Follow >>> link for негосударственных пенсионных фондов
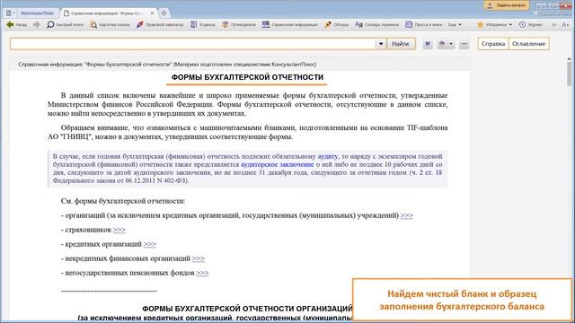Viewport: 575px width, 323px height. click(x=202, y=273)
